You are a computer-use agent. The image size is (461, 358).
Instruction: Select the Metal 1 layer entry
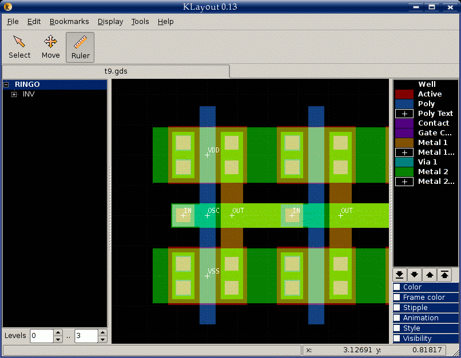432,143
